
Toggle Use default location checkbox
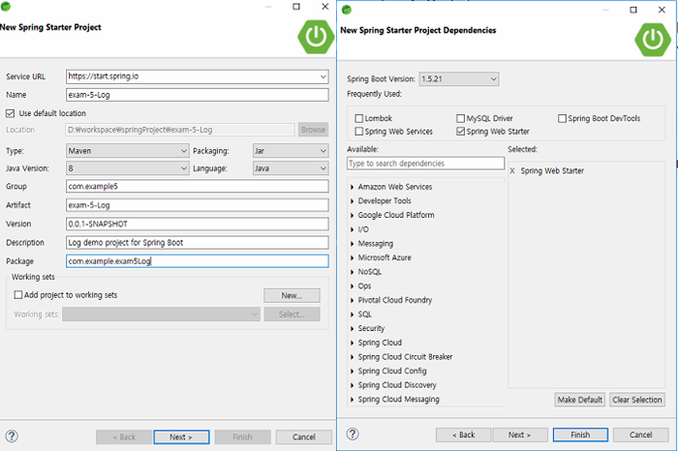pos(10,113)
